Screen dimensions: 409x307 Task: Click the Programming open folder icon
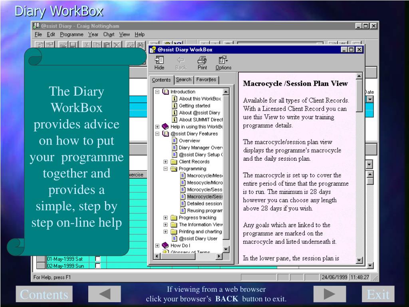tap(174, 169)
